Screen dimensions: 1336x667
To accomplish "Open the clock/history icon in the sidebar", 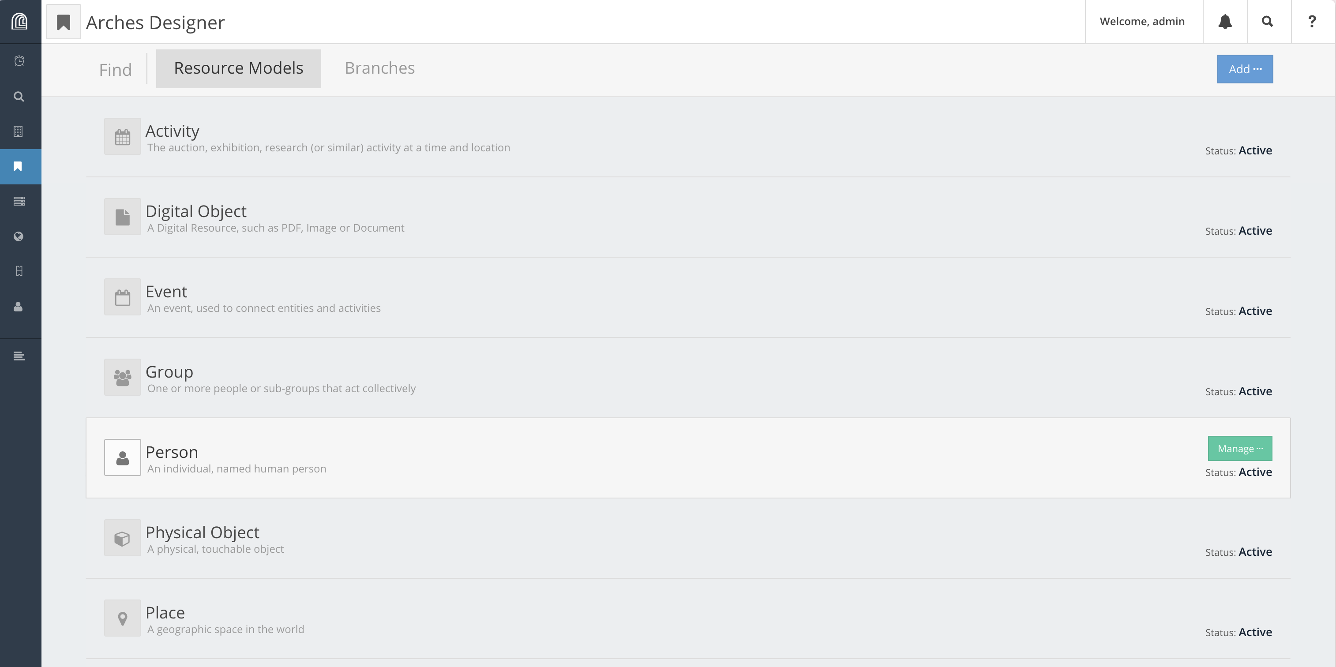I will click(19, 61).
